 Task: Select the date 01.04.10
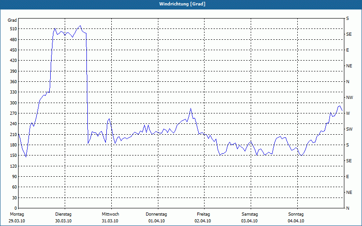157,221
